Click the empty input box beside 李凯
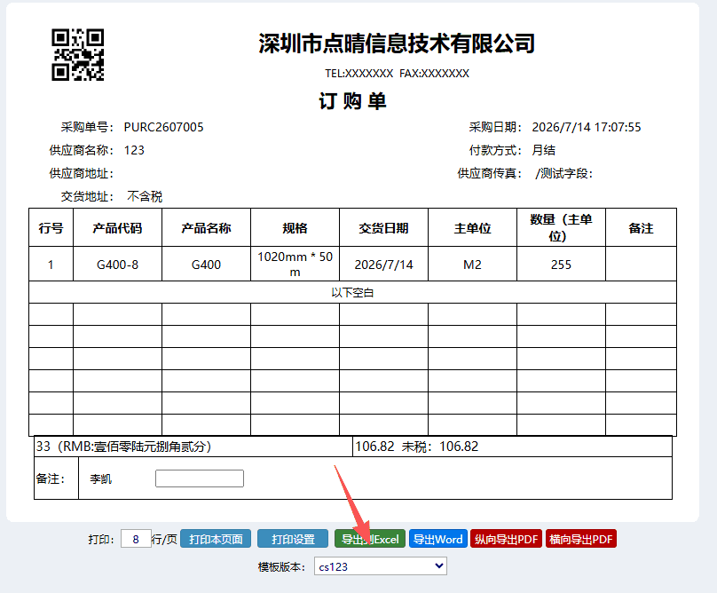 [200, 478]
